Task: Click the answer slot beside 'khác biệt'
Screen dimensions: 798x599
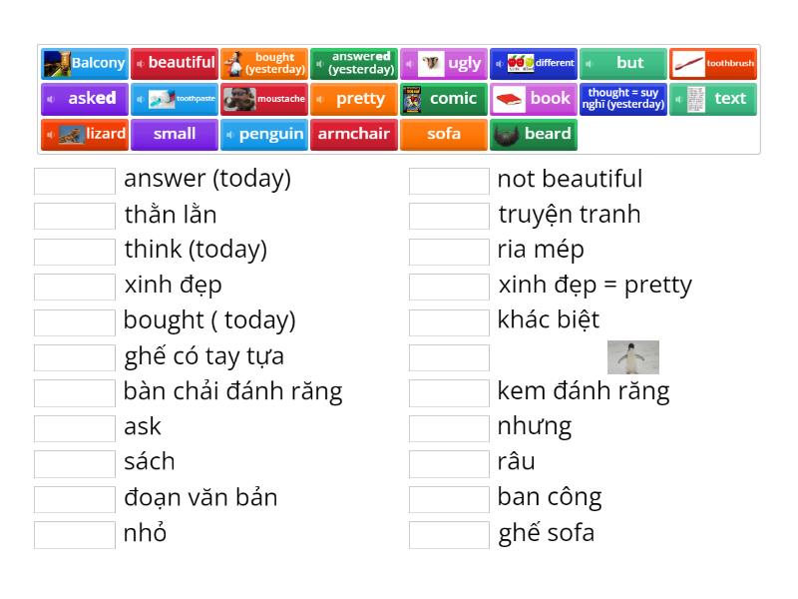Action: click(x=449, y=321)
